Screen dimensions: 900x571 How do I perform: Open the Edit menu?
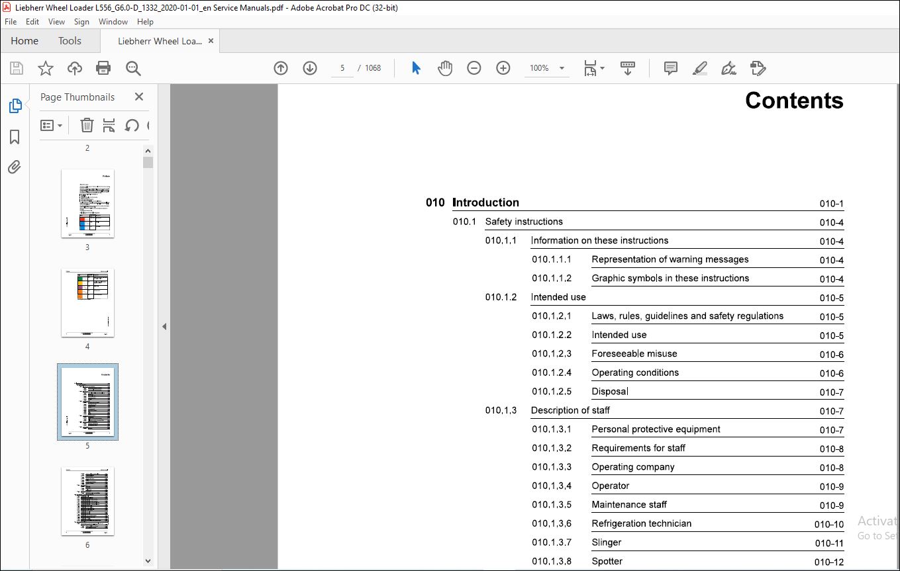[32, 22]
